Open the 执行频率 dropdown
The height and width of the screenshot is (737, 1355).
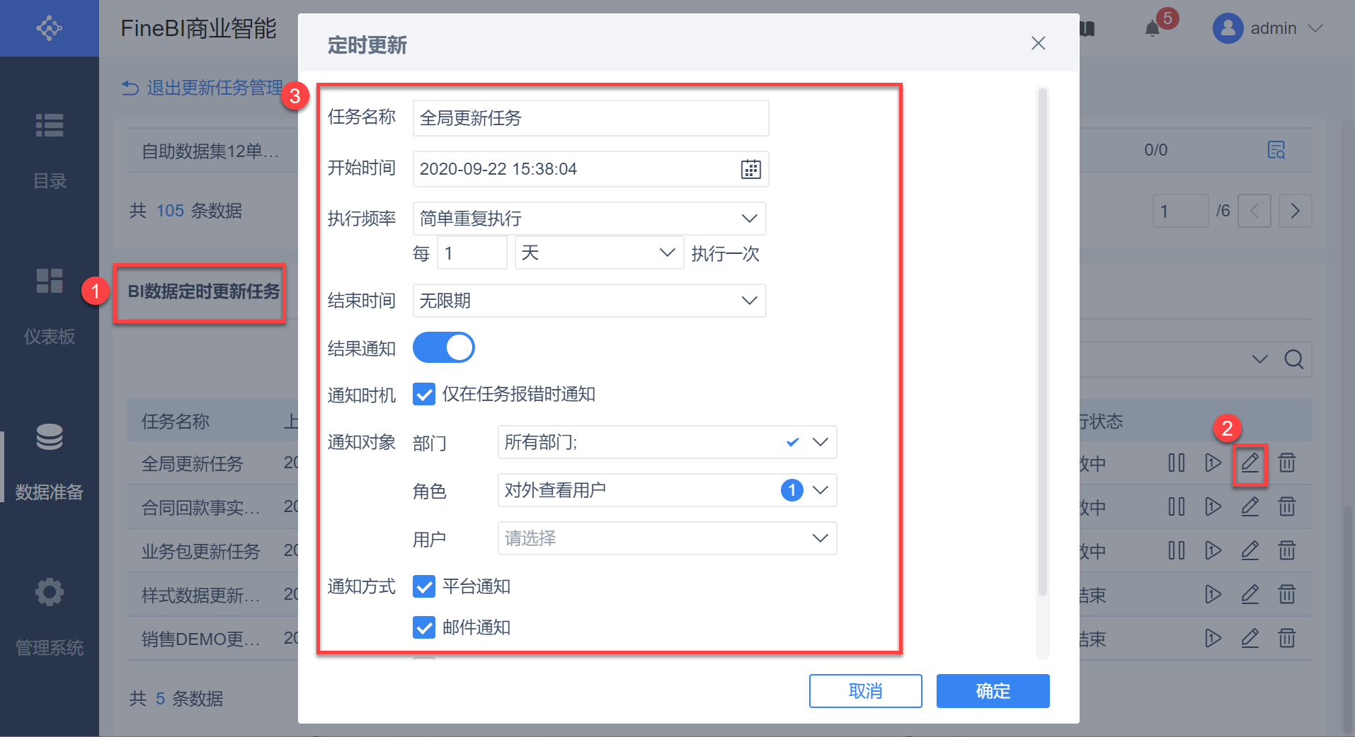coord(589,219)
